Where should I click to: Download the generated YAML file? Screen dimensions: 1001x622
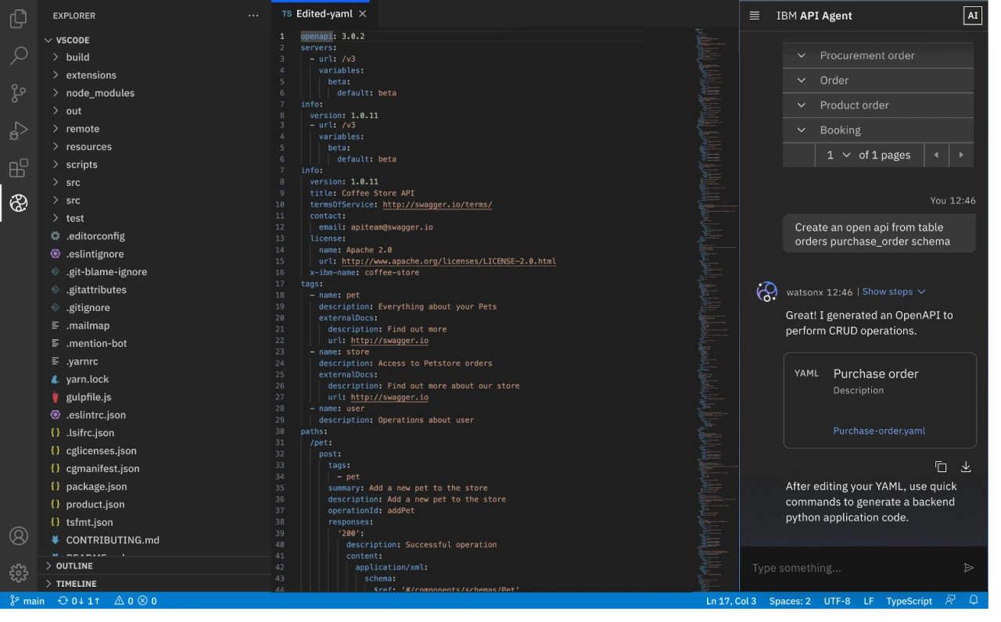966,467
